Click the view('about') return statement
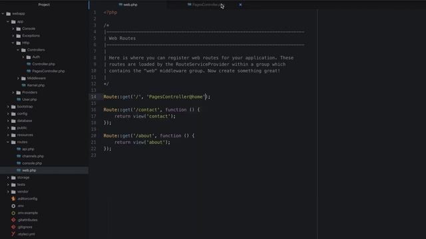The width and height of the screenshot is (426, 239). point(142,142)
